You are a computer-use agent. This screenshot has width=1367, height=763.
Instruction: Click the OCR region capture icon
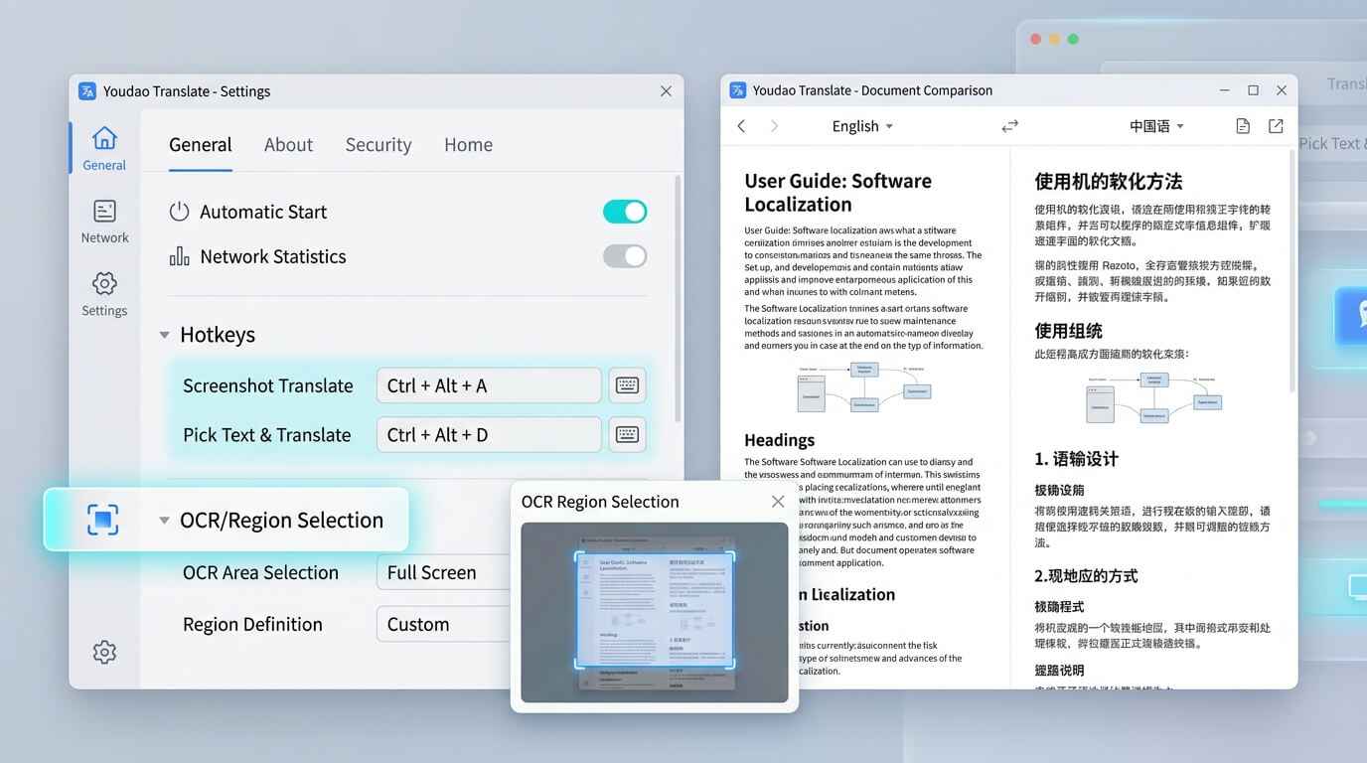(102, 520)
